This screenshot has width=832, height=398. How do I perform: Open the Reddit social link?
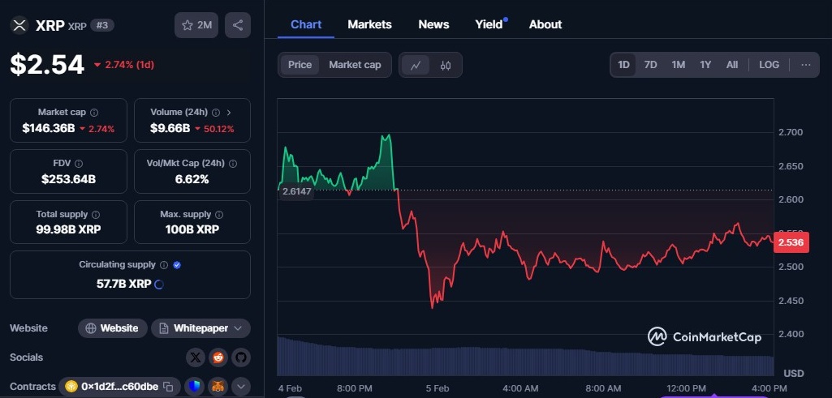click(218, 357)
